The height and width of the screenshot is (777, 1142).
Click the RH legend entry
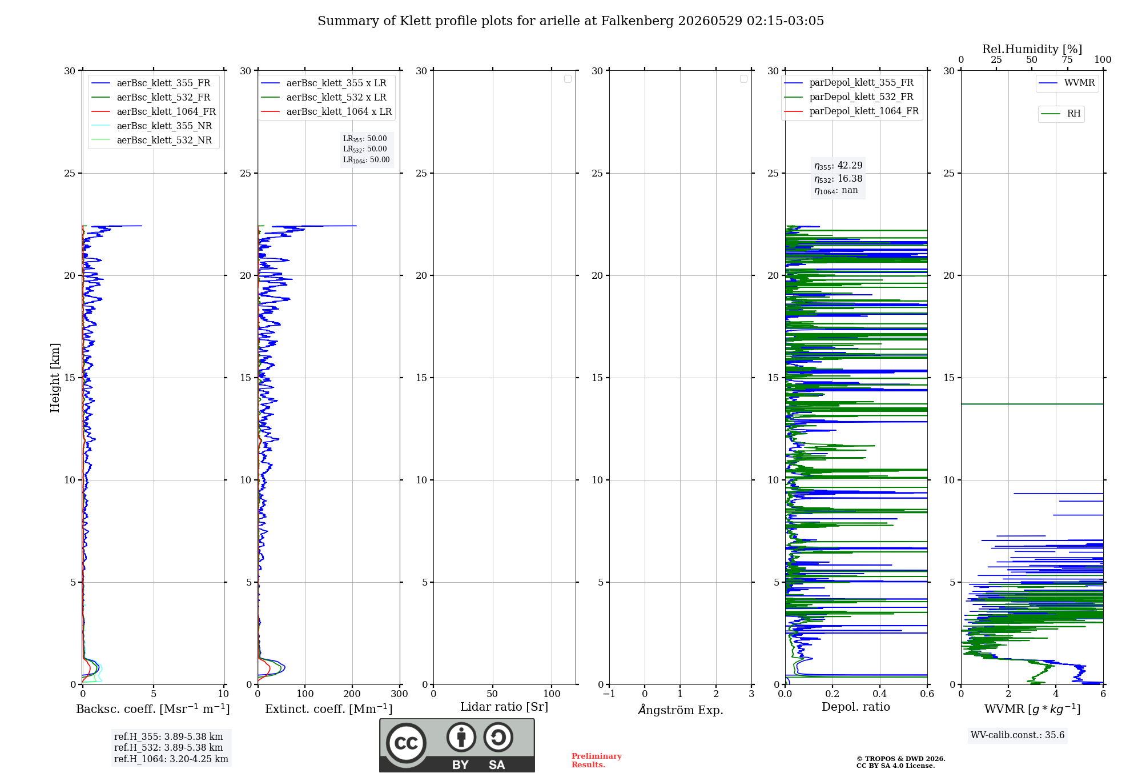pos(1061,114)
